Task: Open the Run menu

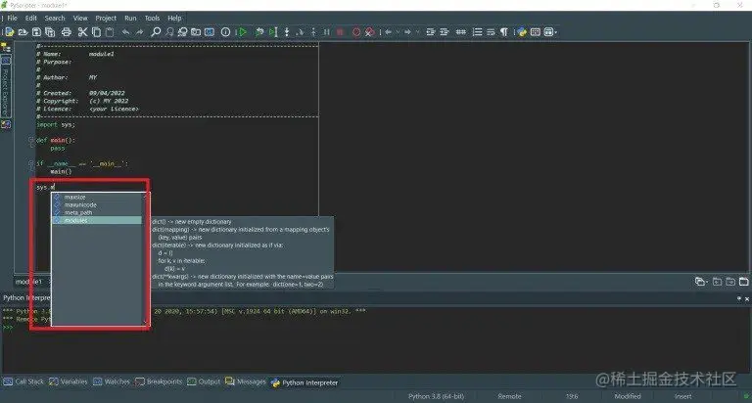Action: (130, 19)
